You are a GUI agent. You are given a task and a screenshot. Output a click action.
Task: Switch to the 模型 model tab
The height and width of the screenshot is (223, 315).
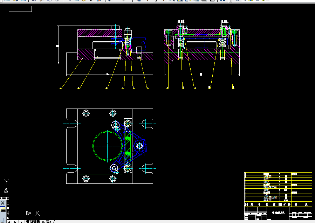pos(33,222)
